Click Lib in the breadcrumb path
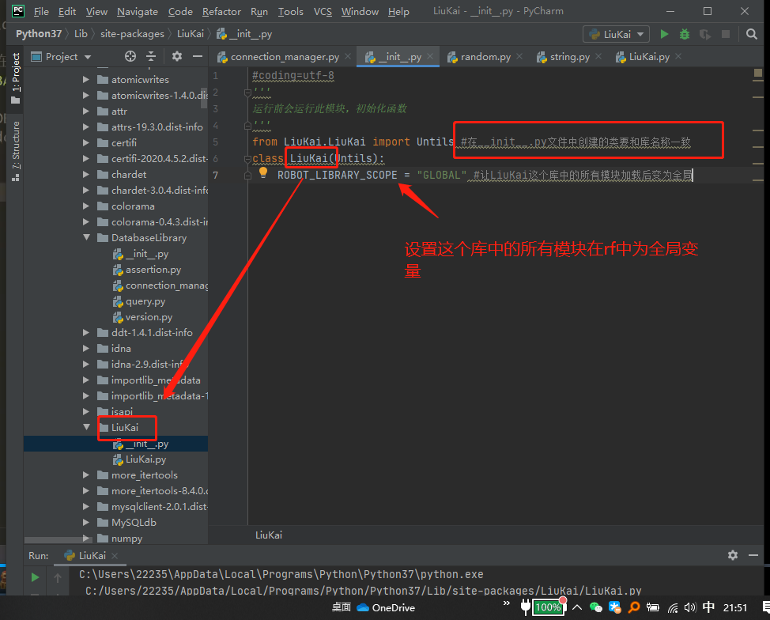This screenshot has height=620, width=770. [81, 34]
